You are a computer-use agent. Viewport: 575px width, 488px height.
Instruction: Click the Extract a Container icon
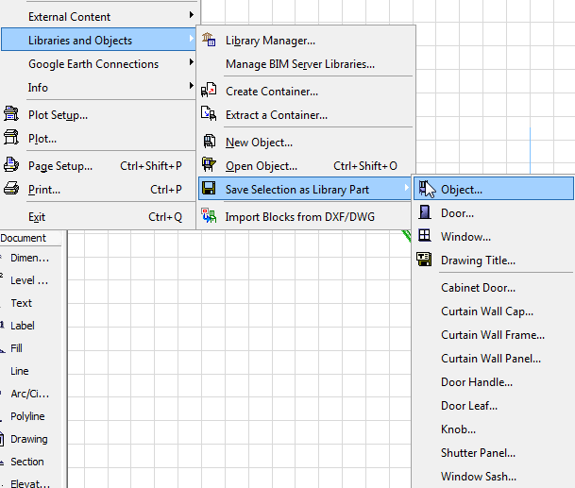(209, 115)
